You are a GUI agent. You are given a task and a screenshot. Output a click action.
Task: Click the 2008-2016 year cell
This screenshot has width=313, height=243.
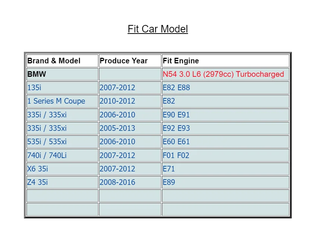117,182
